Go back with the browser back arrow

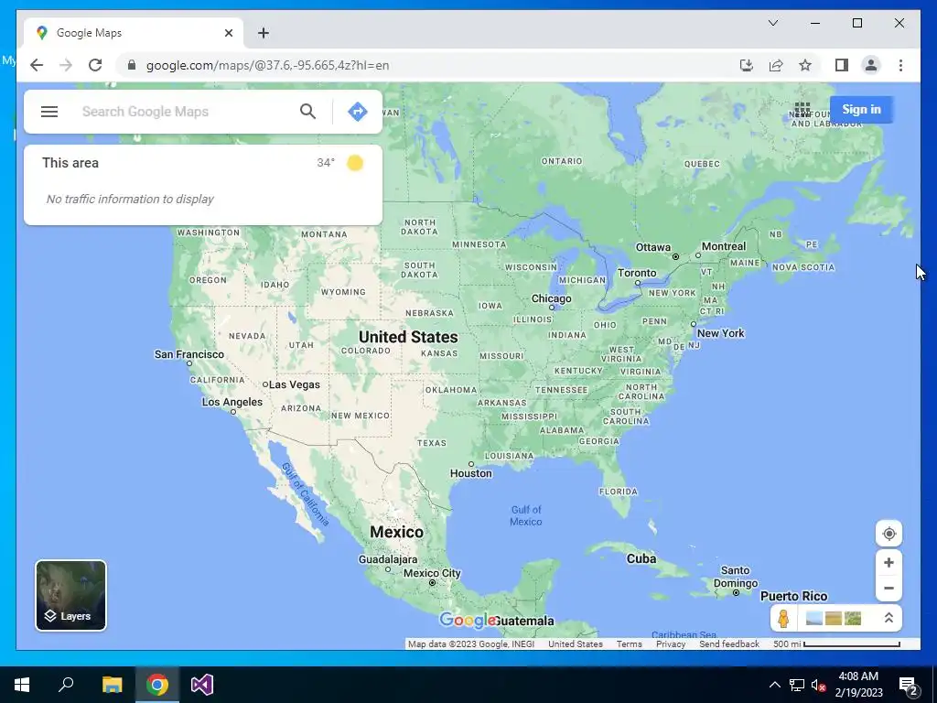click(x=37, y=65)
